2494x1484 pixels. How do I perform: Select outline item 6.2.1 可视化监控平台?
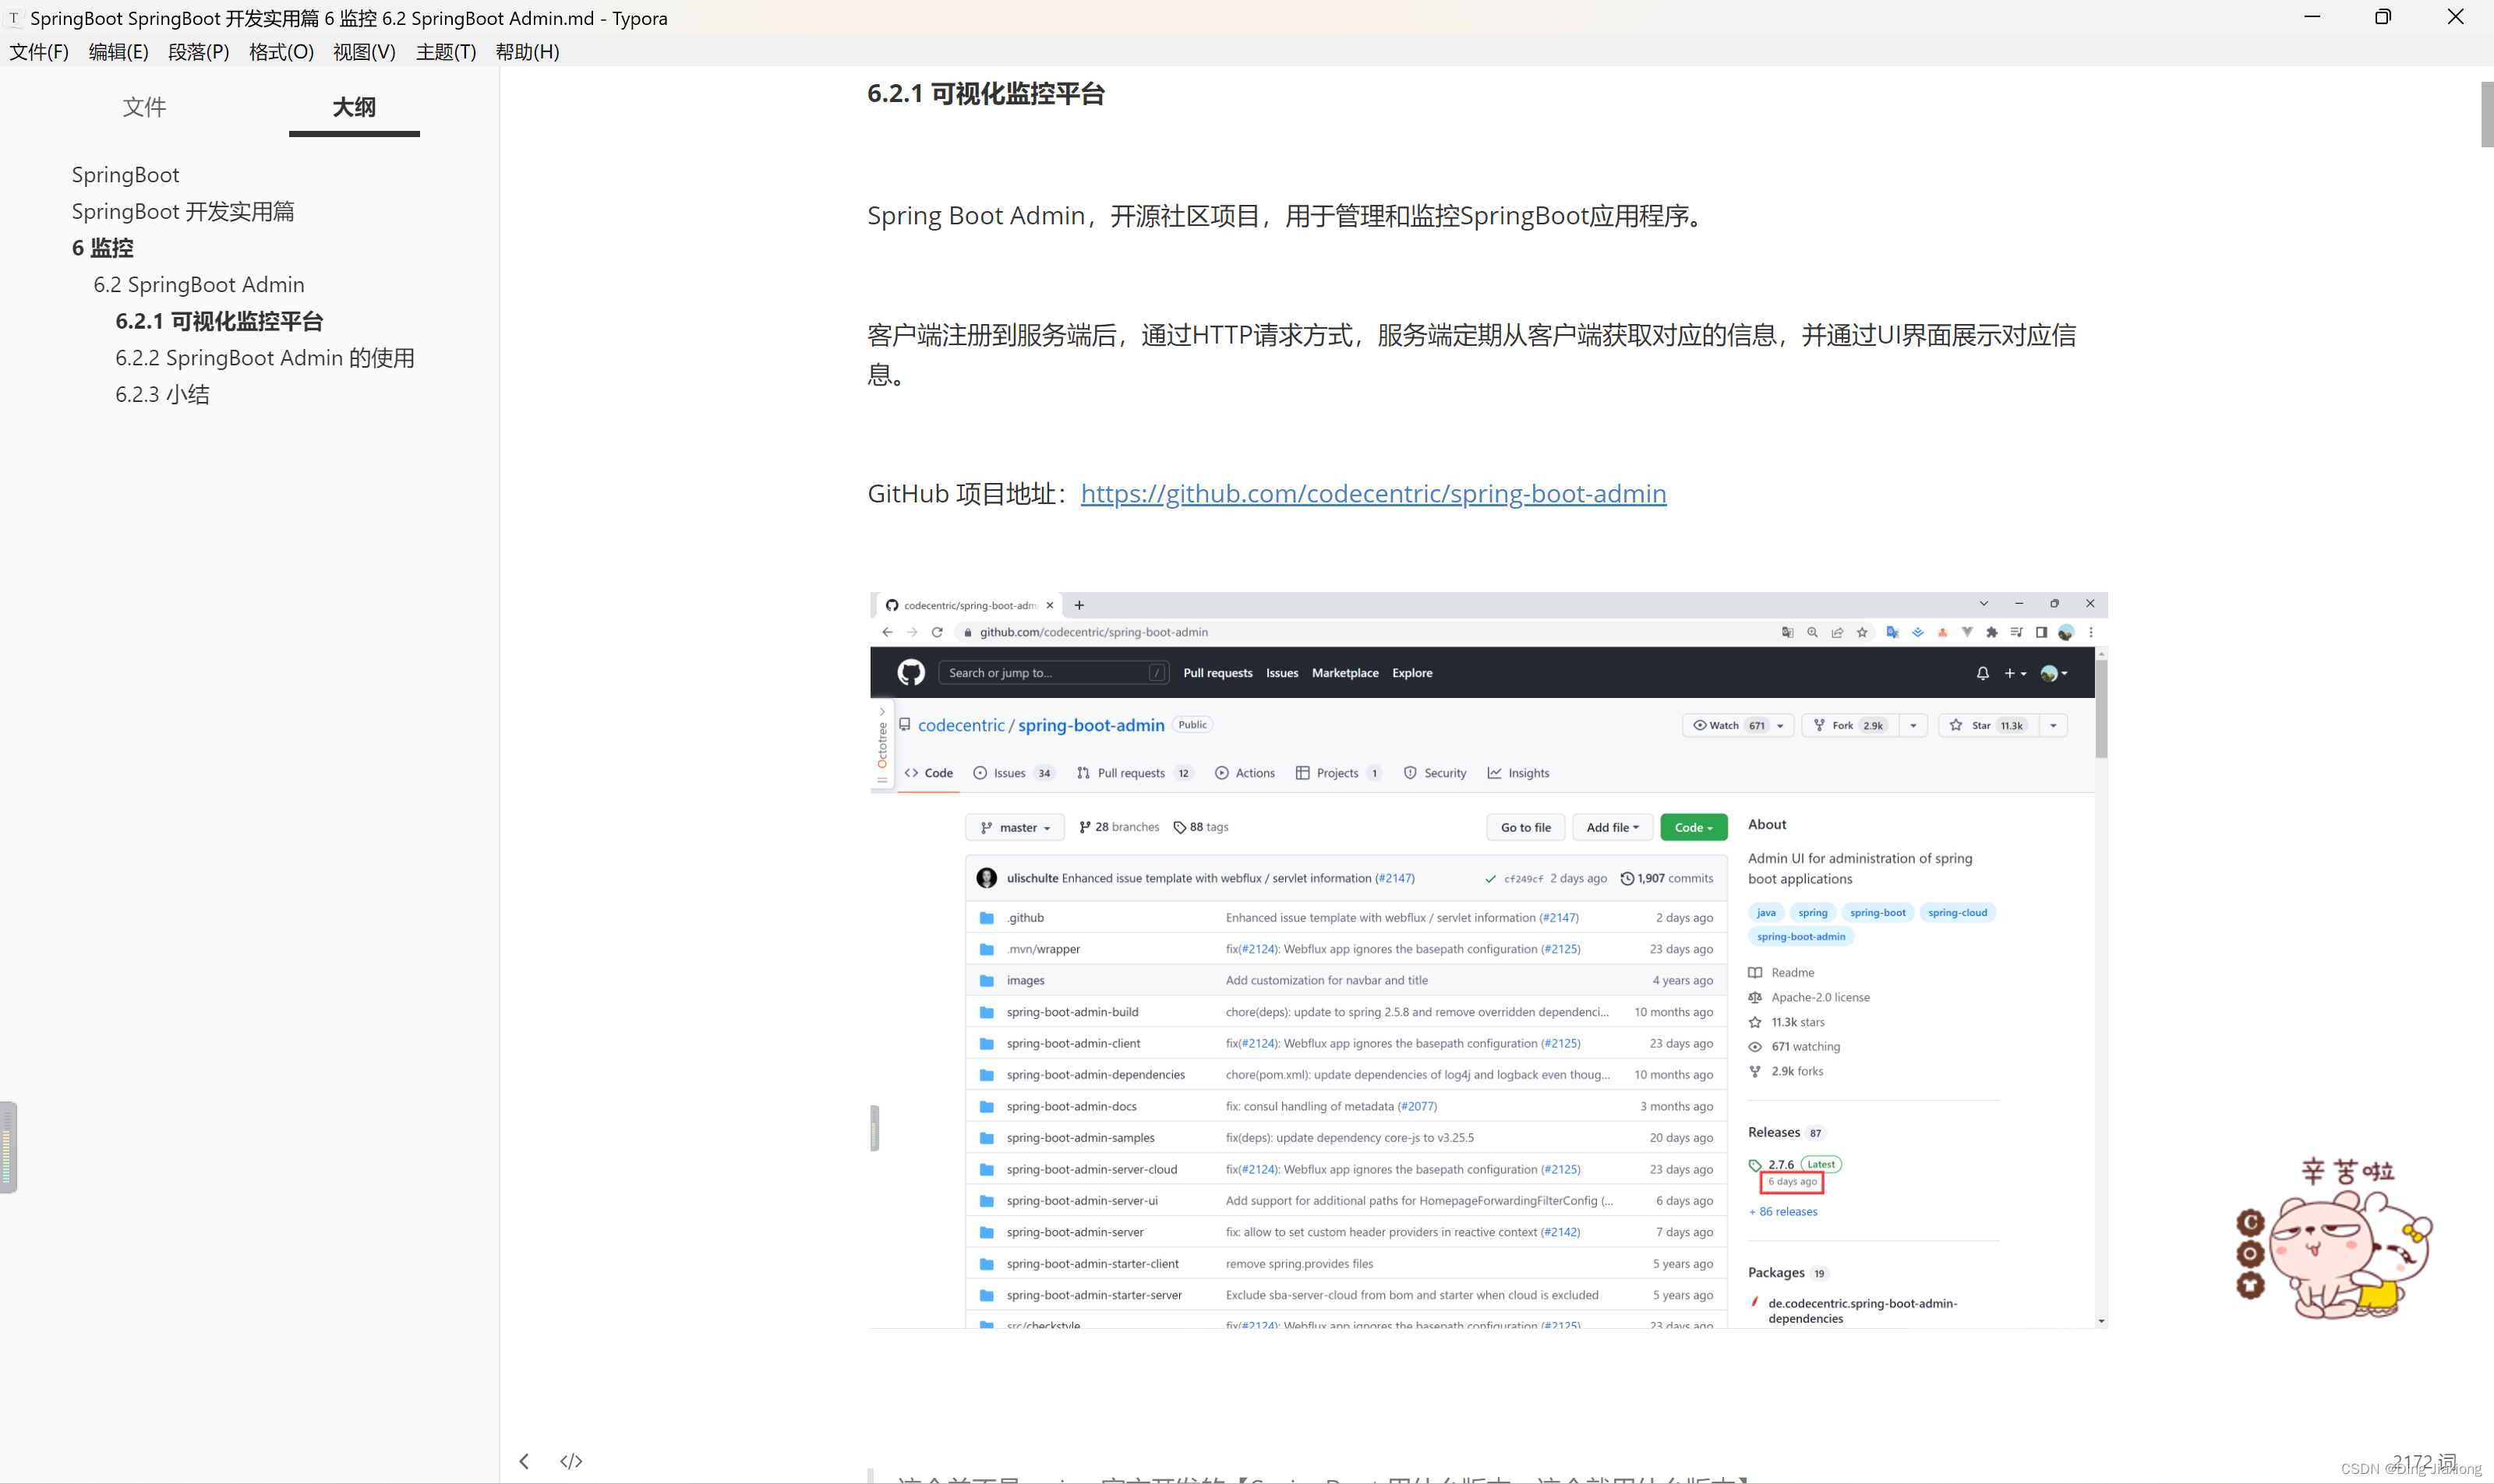click(219, 321)
